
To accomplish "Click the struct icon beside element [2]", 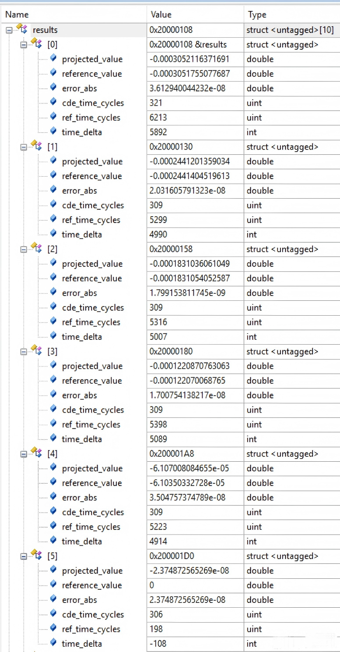I will [x=36, y=249].
